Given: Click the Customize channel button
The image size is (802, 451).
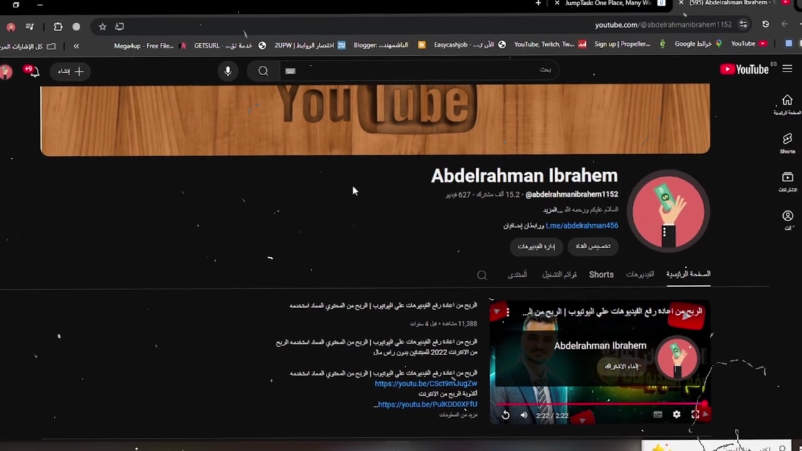Looking at the screenshot, I should (593, 246).
